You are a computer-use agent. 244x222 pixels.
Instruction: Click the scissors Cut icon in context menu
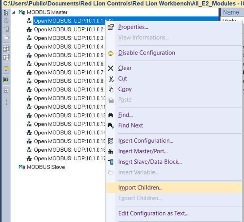[x=111, y=79]
